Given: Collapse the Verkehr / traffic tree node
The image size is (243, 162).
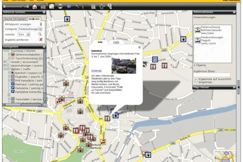Looking at the screenshot, I should 5,69.
